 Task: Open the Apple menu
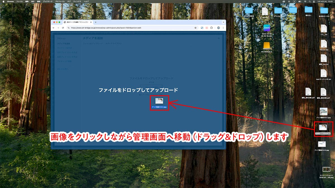(4, 1)
